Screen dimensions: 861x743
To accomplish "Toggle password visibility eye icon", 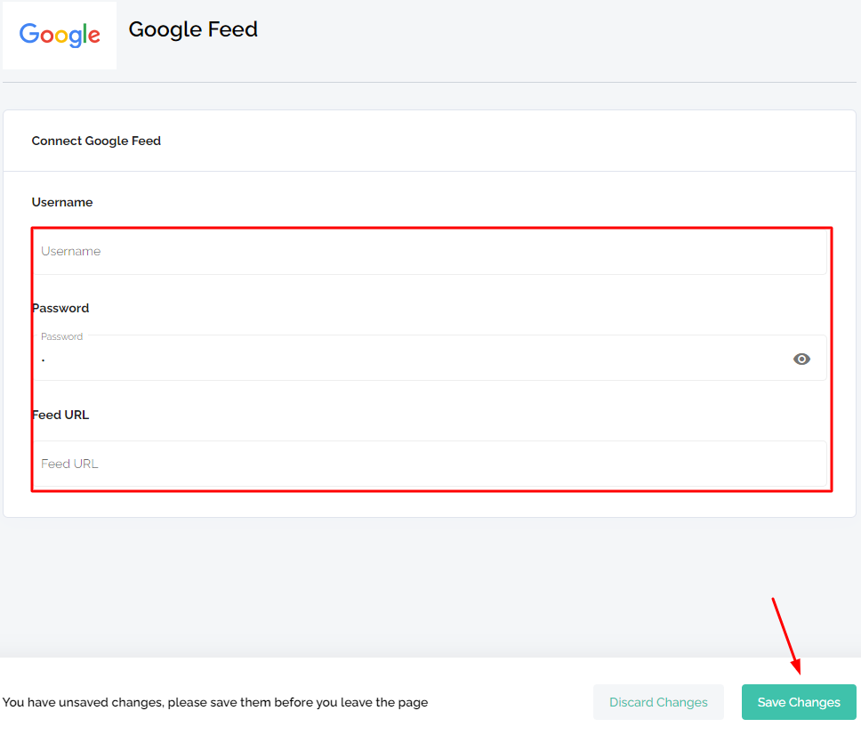I will tap(801, 359).
